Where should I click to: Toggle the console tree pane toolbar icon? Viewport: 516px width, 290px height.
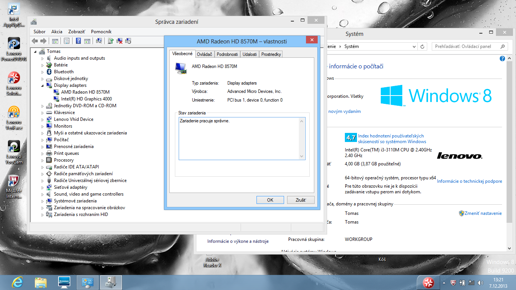(x=55, y=41)
